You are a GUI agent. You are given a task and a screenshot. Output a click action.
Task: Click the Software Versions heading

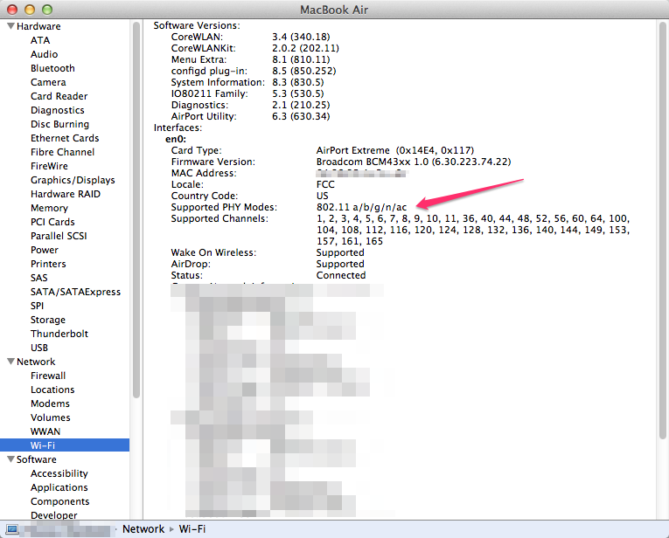(197, 25)
